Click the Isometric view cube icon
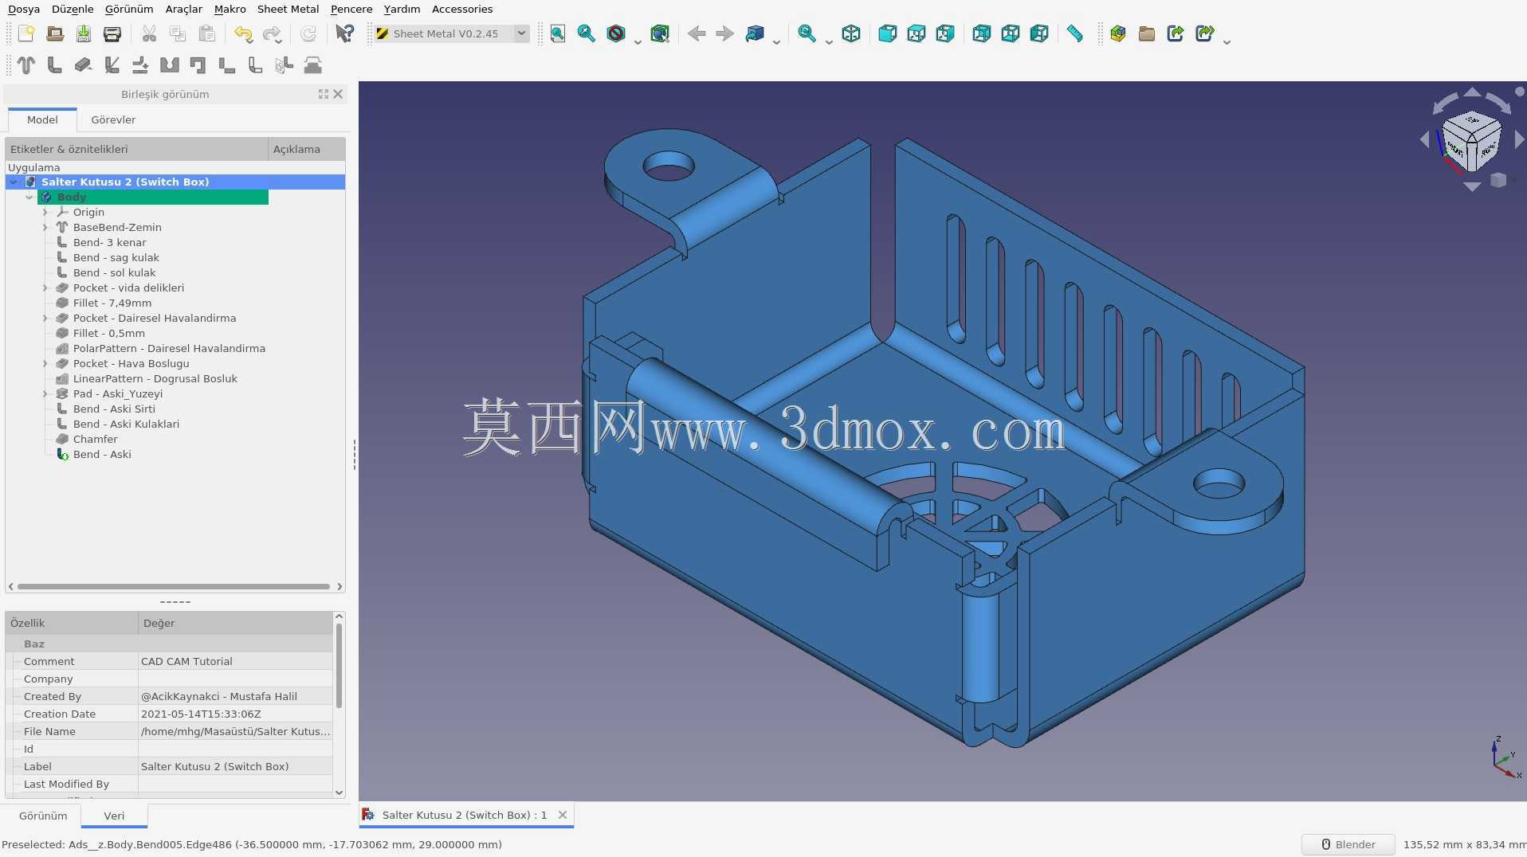The width and height of the screenshot is (1527, 857). [851, 33]
